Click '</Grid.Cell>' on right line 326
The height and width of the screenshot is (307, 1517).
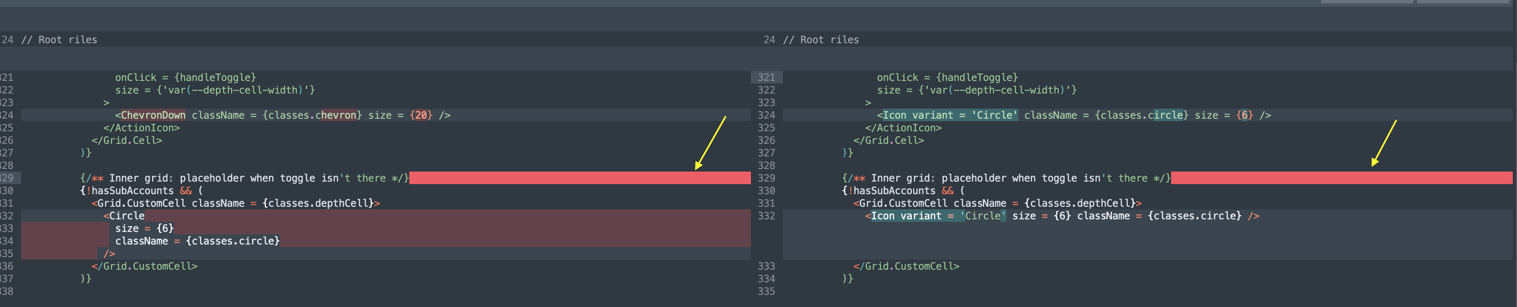click(889, 140)
